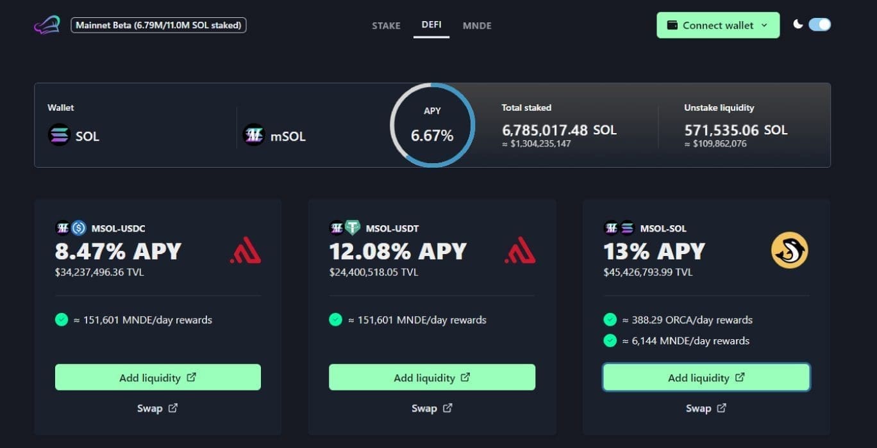Click the SOL coin icon in Wallet
Image resolution: width=877 pixels, height=448 pixels.
[59, 136]
